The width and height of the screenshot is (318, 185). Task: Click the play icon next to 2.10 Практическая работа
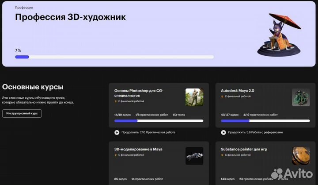click(x=117, y=132)
